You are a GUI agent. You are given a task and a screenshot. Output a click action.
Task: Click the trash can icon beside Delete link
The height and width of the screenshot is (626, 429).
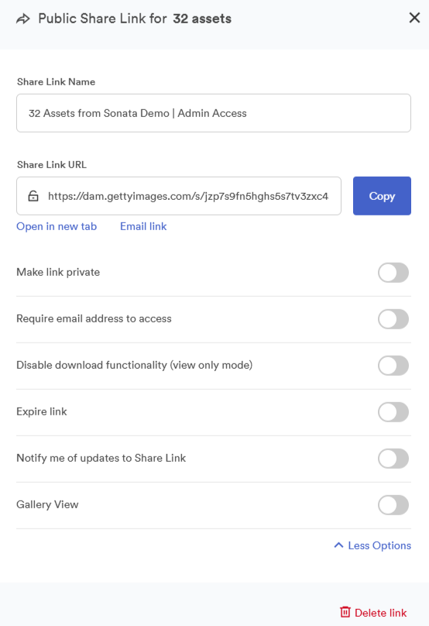[345, 612]
